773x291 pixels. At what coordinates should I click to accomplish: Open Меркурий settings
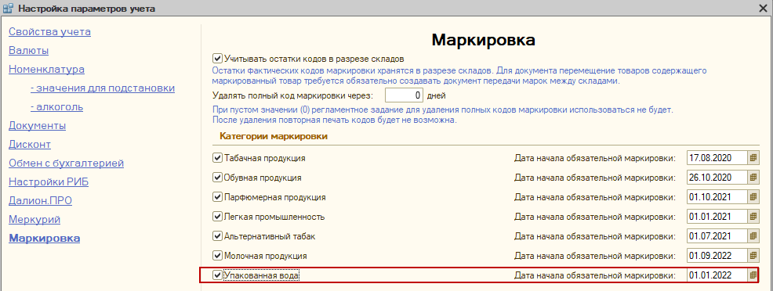34,219
